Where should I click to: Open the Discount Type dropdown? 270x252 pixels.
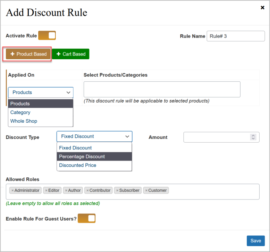pos(94,136)
